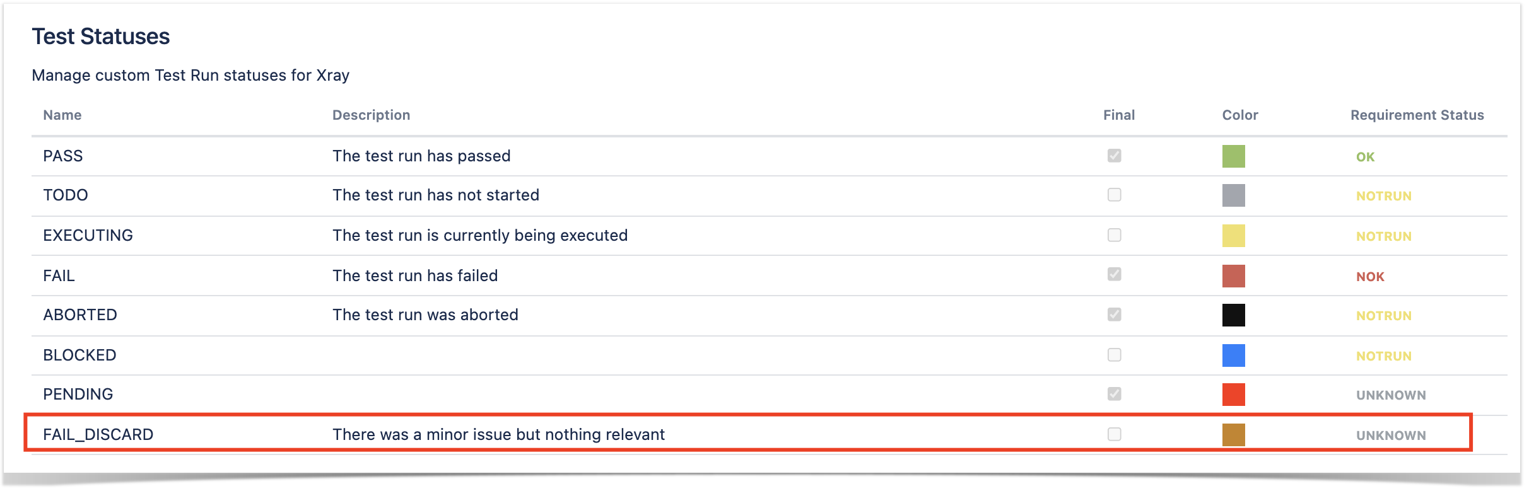Click the green PASS color swatch

(1234, 156)
